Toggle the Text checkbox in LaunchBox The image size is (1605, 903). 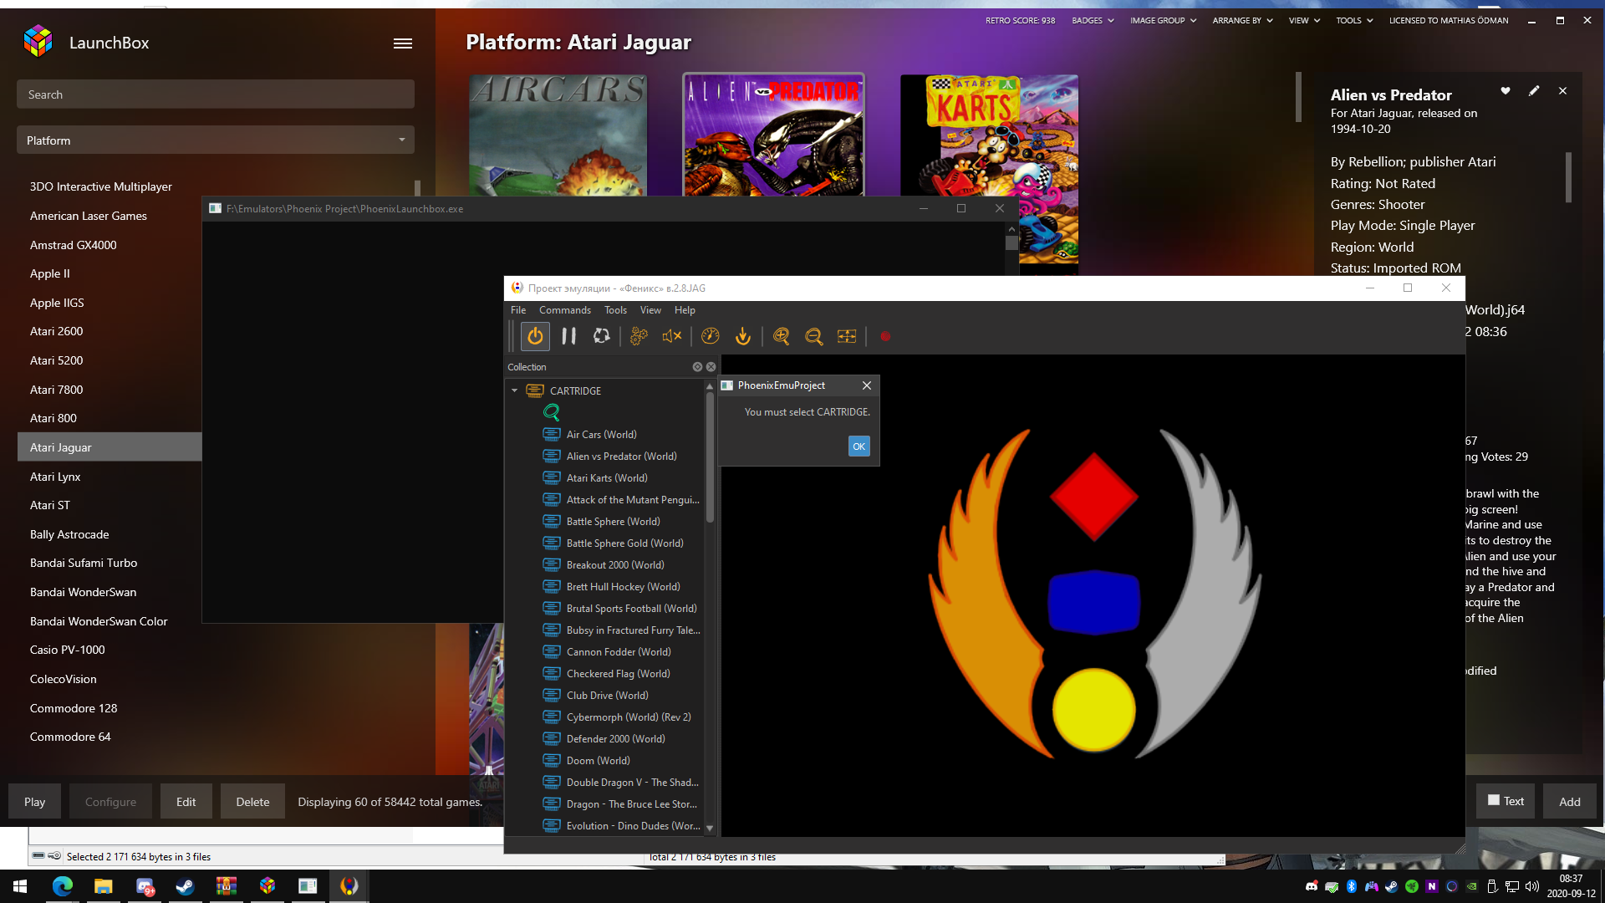(1494, 800)
